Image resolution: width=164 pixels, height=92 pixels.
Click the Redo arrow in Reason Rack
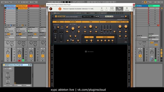tap(106, 8)
